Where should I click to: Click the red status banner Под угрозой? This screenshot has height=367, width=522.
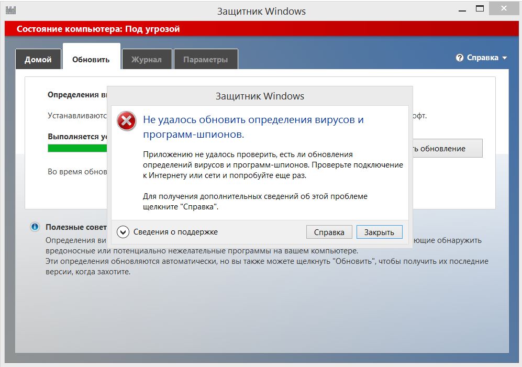[261, 29]
